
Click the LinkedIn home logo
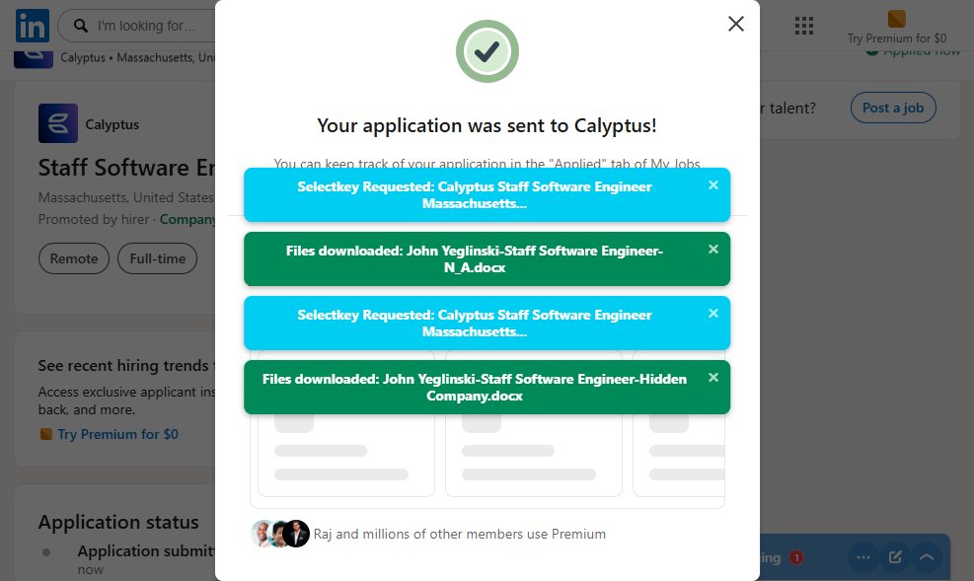[x=32, y=26]
